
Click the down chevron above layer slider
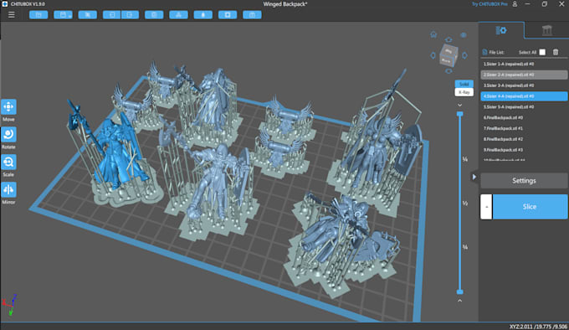pos(459,105)
